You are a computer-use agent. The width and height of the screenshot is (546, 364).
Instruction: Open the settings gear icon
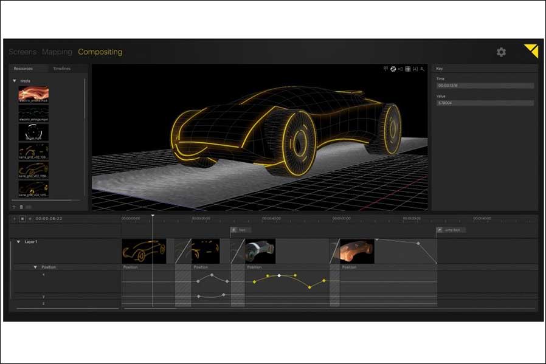click(501, 52)
